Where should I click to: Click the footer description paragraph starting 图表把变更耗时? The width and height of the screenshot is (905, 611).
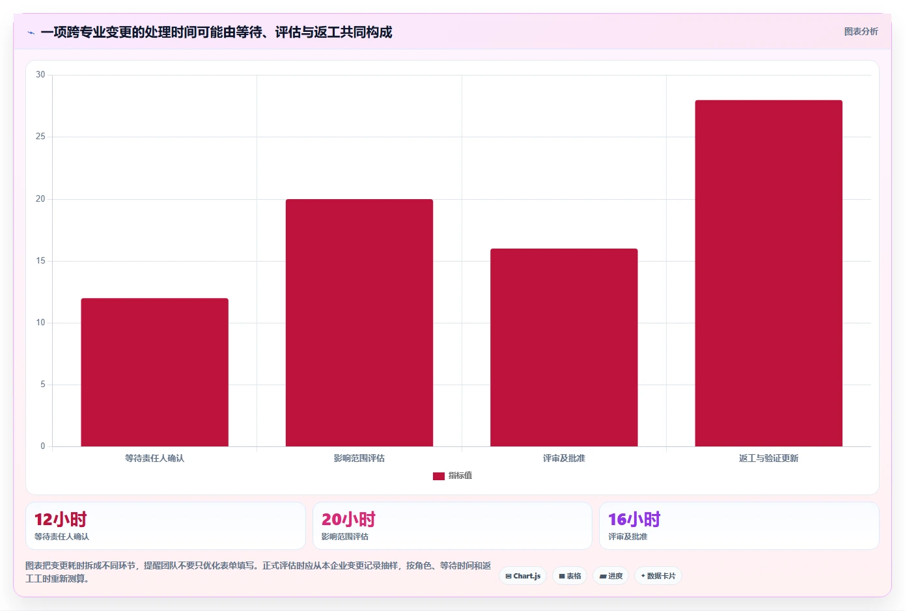point(258,572)
